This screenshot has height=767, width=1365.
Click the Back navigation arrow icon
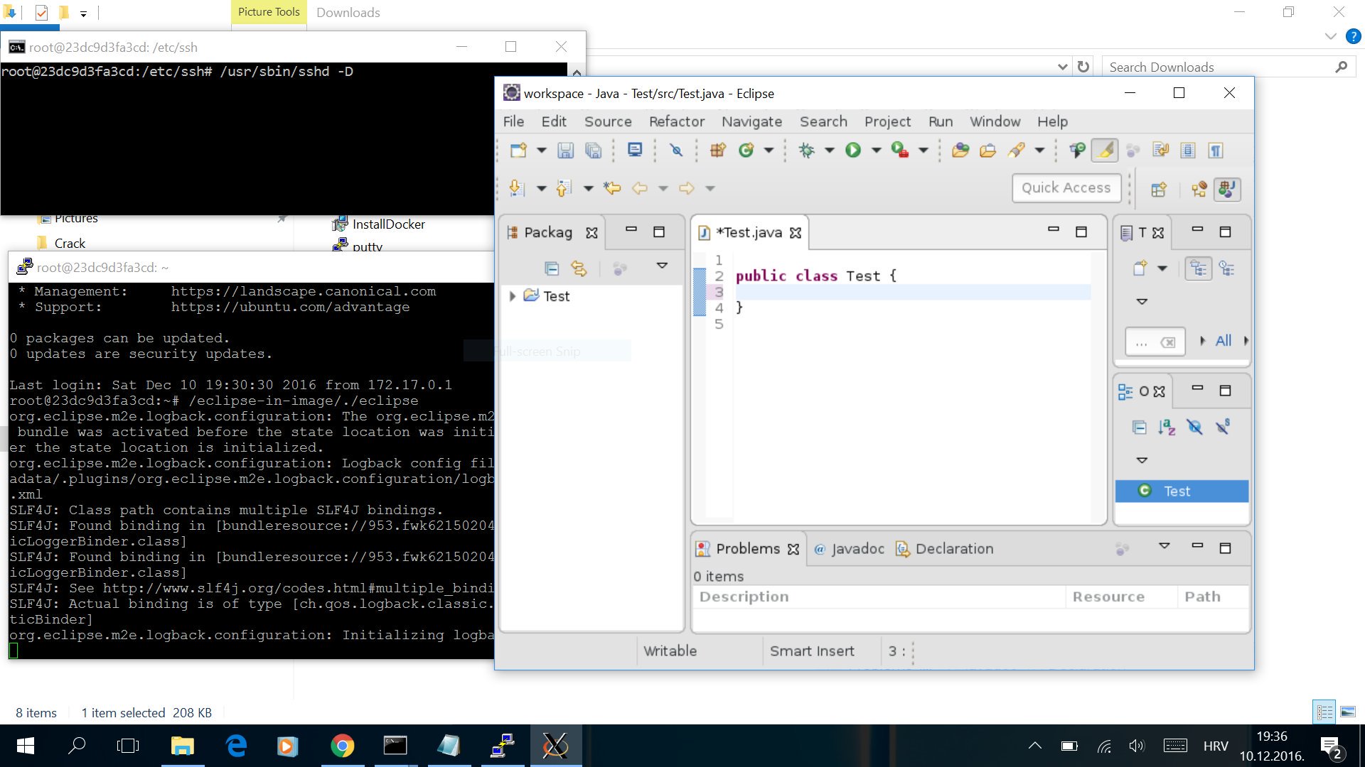click(x=640, y=188)
